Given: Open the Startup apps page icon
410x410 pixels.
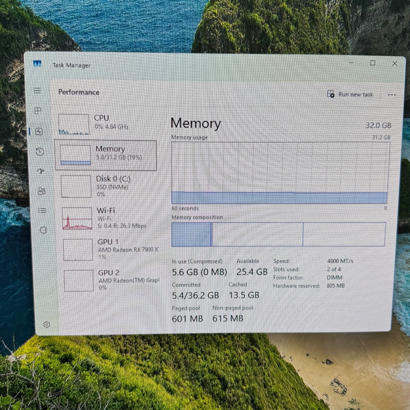Looking at the screenshot, I should [41, 171].
